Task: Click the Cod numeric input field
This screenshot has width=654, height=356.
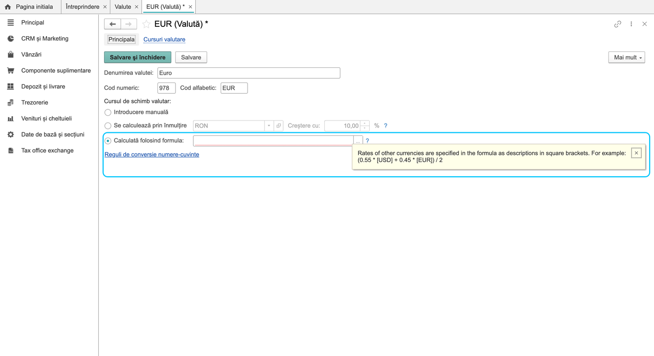Action: coord(166,88)
